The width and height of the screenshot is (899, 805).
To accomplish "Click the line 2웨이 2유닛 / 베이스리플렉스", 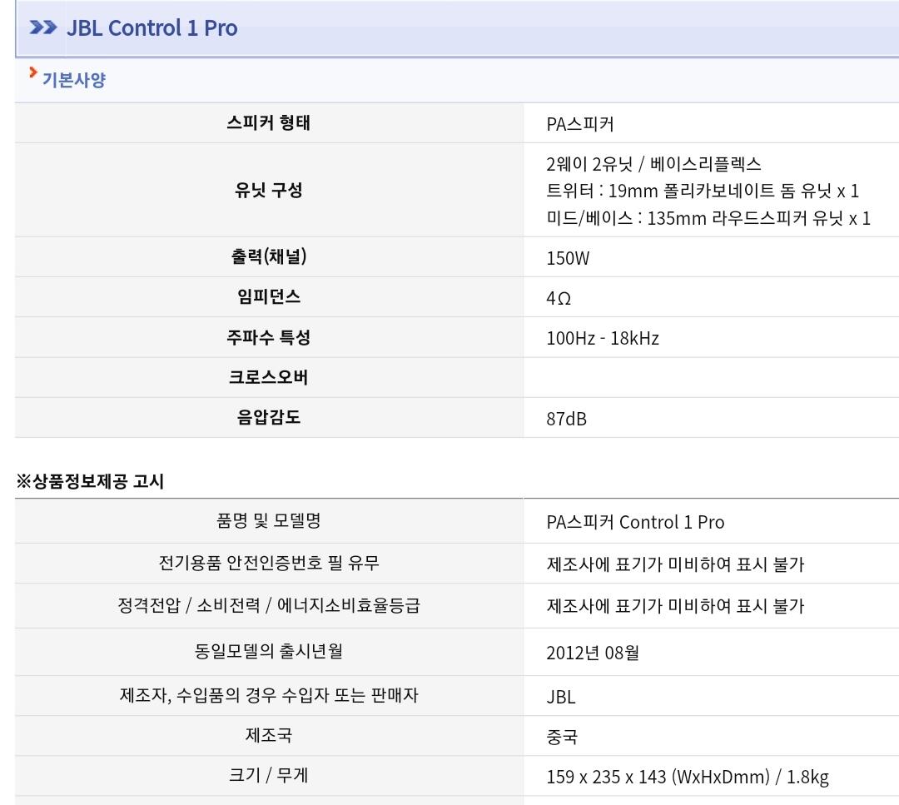I will pos(653,164).
